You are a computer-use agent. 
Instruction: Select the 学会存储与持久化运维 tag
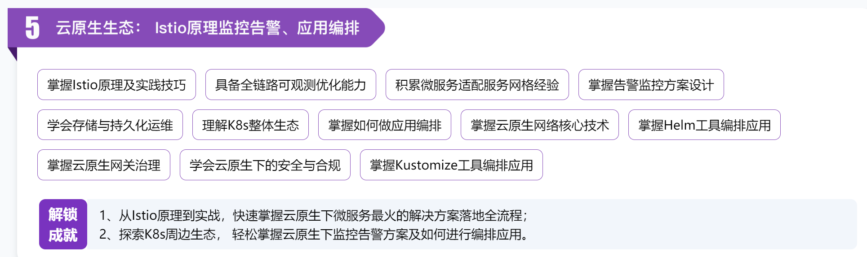pos(110,125)
